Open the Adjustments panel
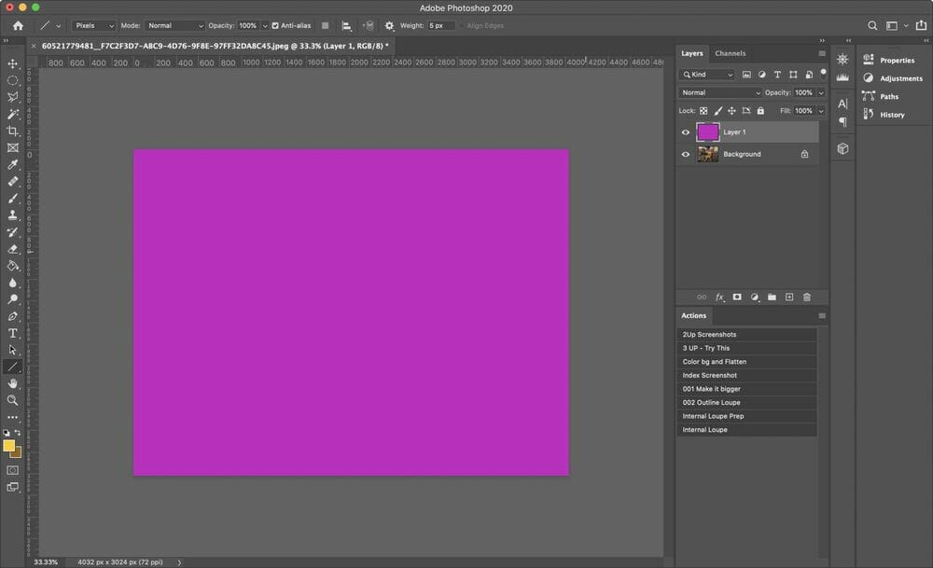This screenshot has height=568, width=933. (900, 78)
